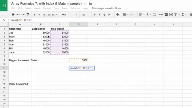Click the Functions sigma icon
This screenshot has height=108, width=192.
tap(183, 15)
